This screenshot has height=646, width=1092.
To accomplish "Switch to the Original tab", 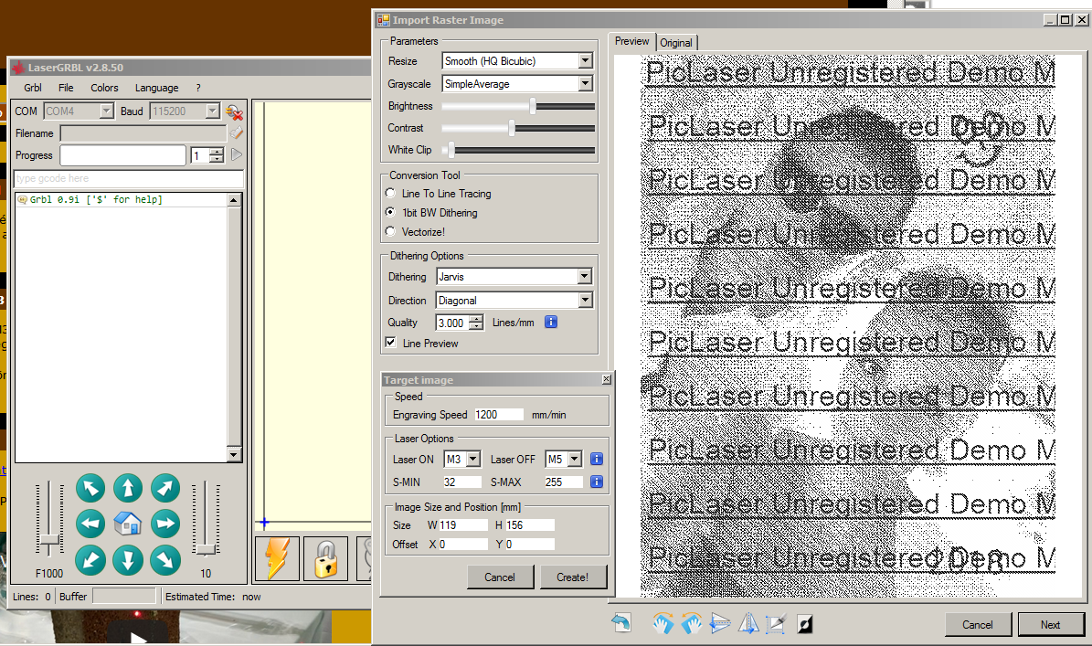I will click(676, 43).
